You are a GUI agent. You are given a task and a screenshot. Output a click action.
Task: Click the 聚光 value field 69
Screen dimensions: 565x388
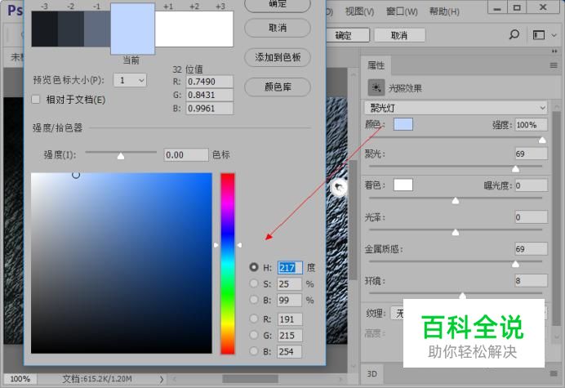532,154
